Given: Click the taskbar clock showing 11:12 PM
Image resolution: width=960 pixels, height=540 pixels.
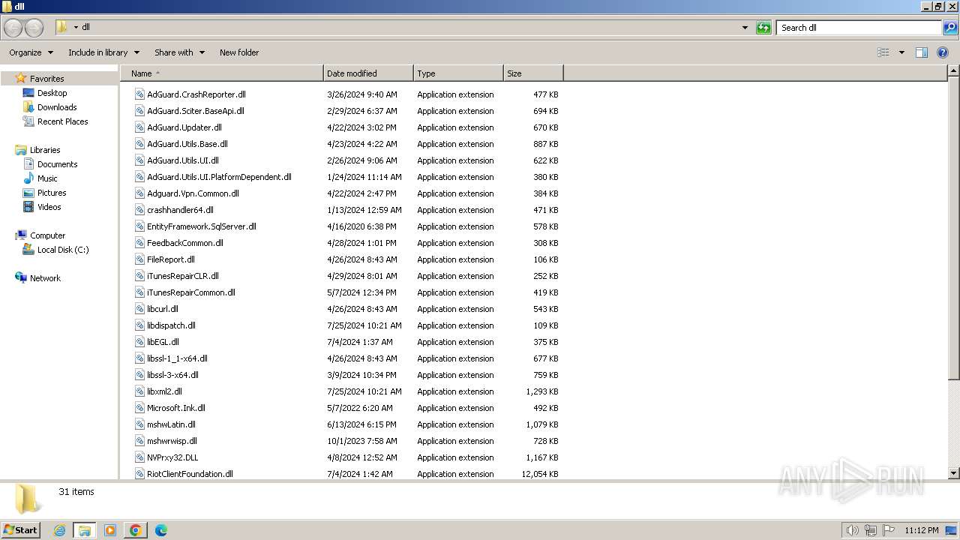Looking at the screenshot, I should (921, 530).
